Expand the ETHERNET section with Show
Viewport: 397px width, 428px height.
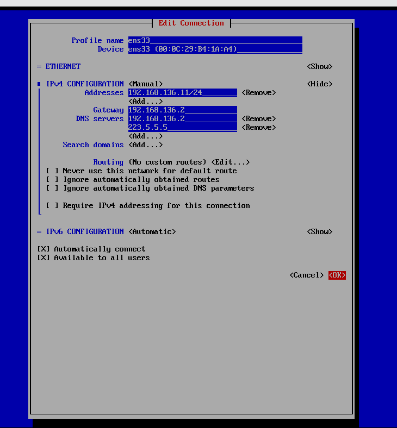coord(319,66)
